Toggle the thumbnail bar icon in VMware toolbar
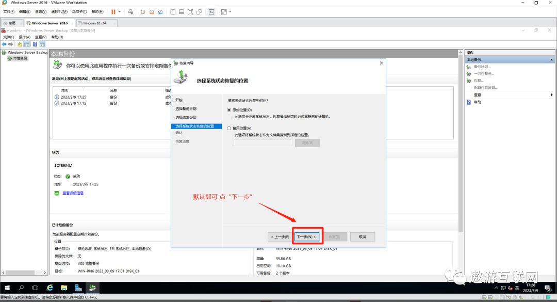557x302 pixels. (x=182, y=12)
